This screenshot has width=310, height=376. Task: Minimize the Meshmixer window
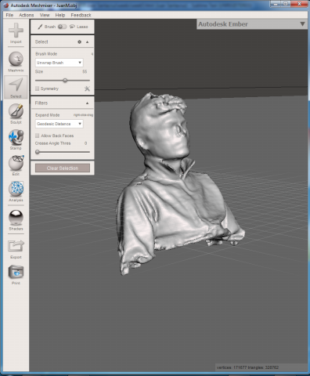point(276,4)
